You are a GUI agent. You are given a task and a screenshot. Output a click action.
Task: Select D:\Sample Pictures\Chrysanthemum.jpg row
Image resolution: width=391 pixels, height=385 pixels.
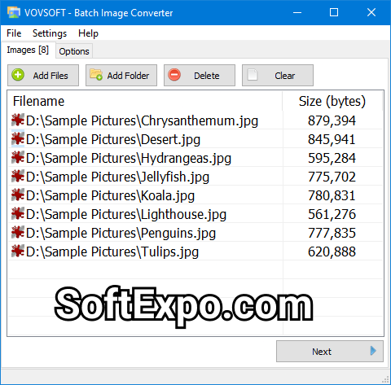[195, 120]
